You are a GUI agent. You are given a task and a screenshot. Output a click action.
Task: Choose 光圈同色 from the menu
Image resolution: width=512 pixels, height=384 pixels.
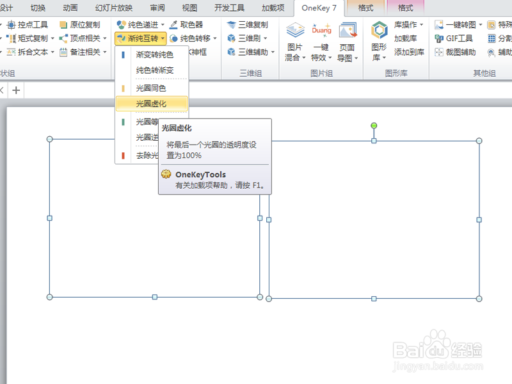(x=152, y=88)
